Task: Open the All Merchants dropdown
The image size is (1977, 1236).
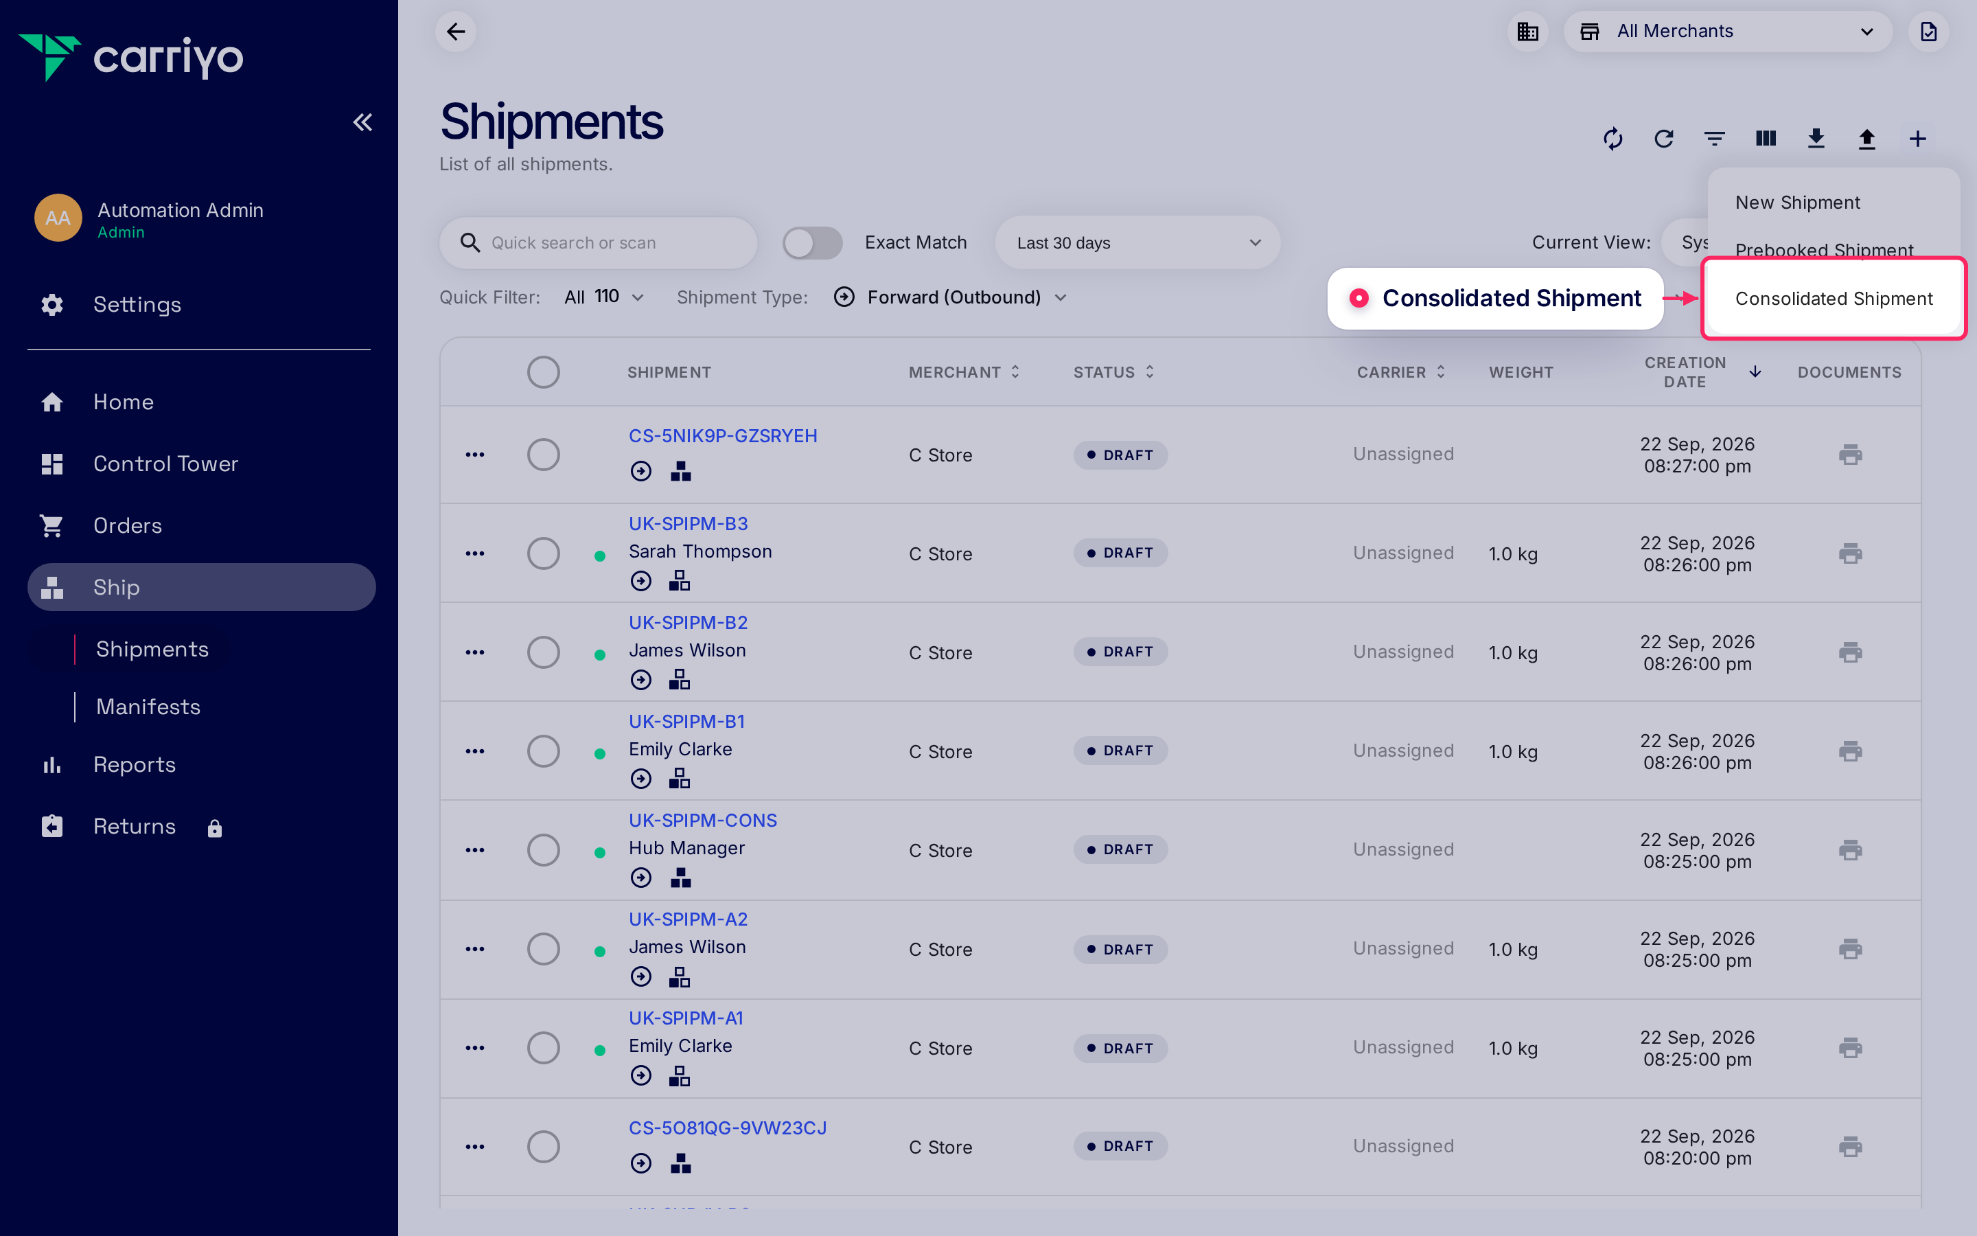Action: coord(1727,31)
